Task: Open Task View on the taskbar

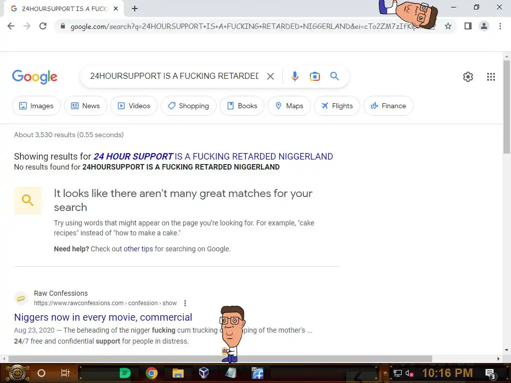Action: (65, 373)
